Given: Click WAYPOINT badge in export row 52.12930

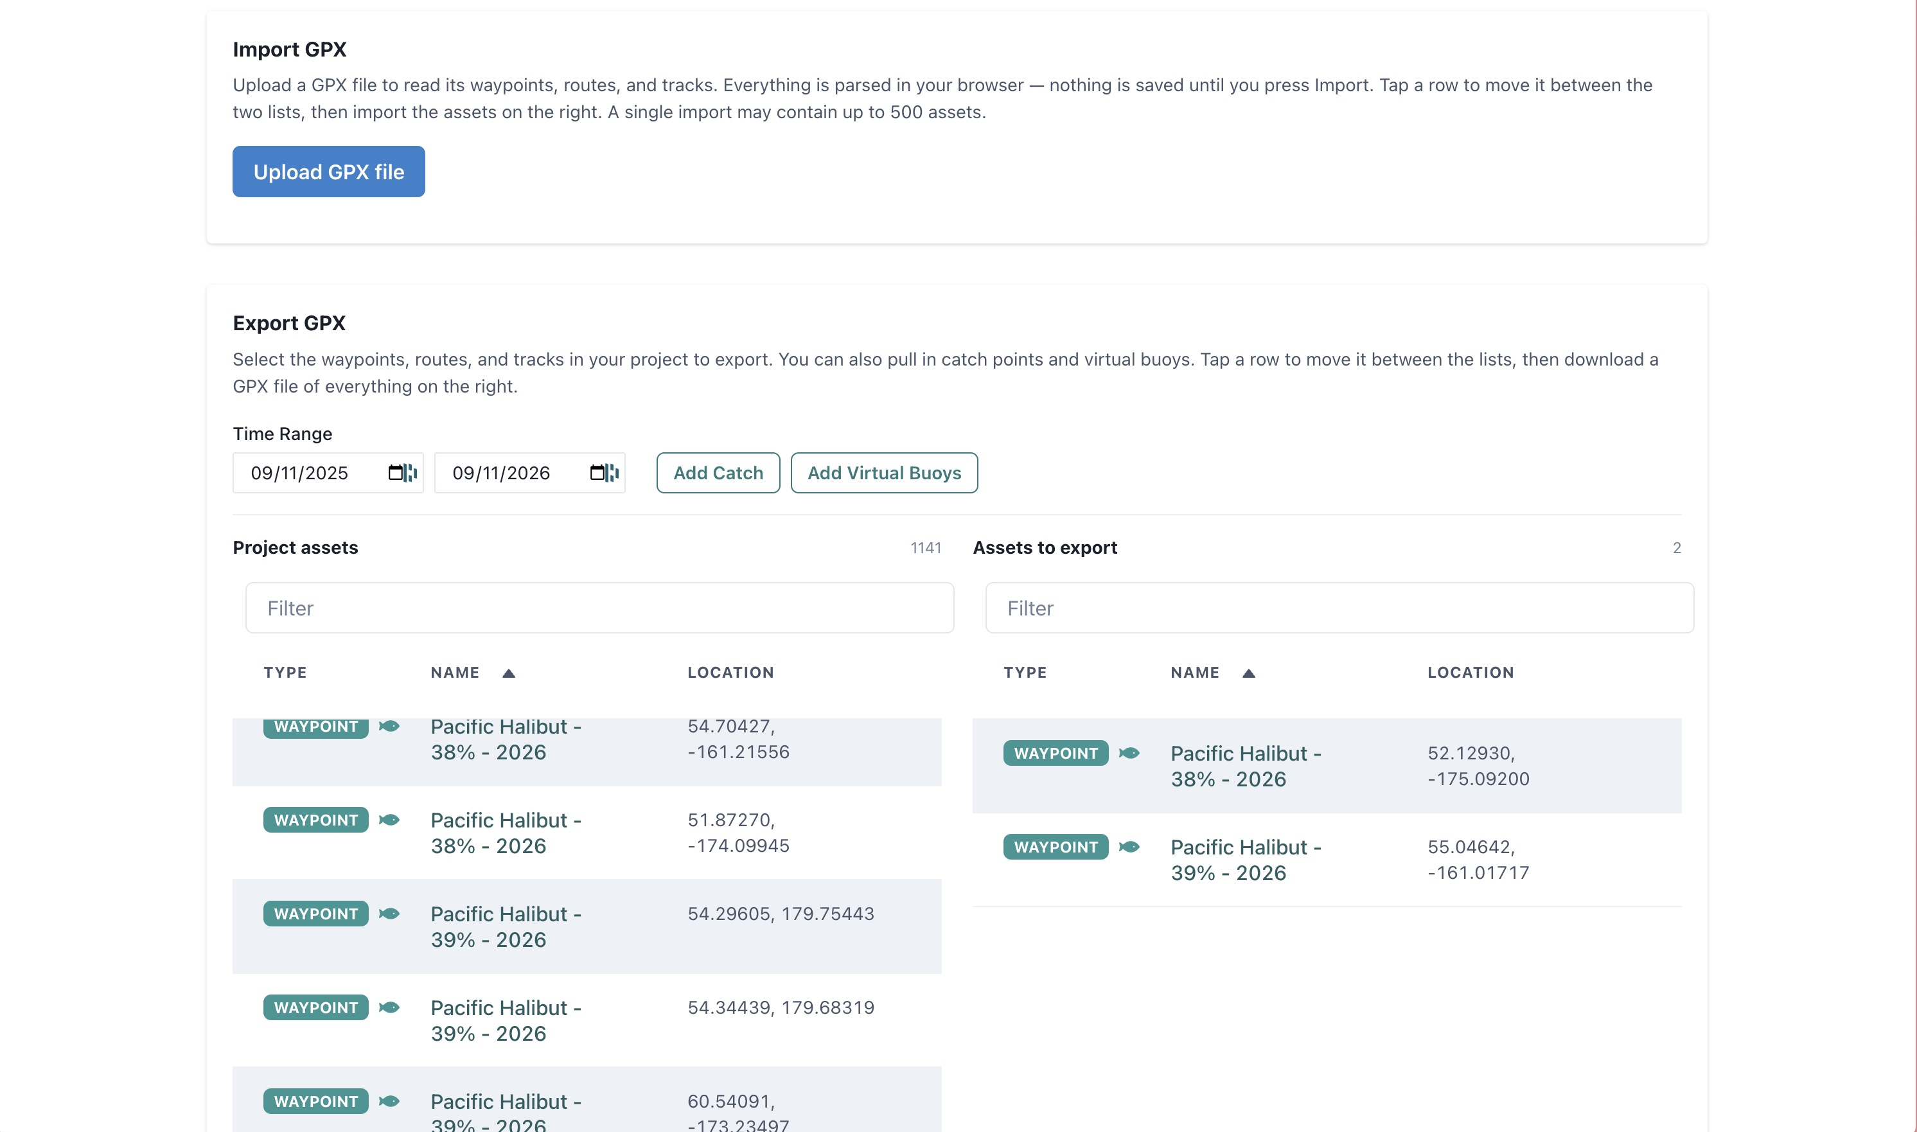Looking at the screenshot, I should tap(1056, 753).
